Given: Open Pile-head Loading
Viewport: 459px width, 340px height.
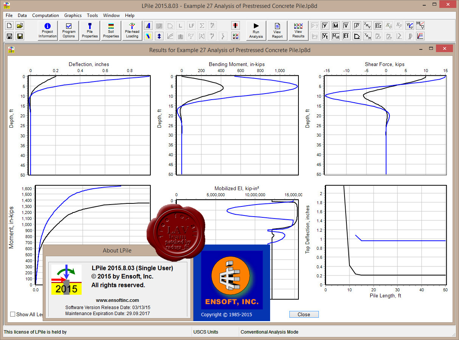Looking at the screenshot, I should coord(132,31).
